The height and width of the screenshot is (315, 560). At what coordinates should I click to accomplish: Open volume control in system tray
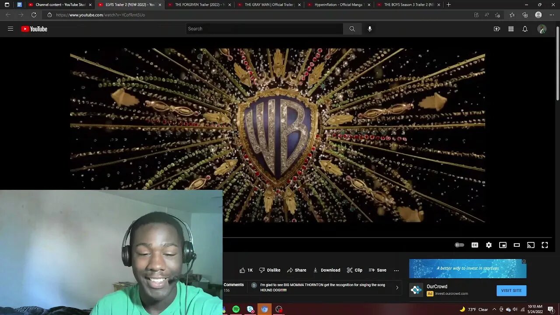(x=515, y=309)
